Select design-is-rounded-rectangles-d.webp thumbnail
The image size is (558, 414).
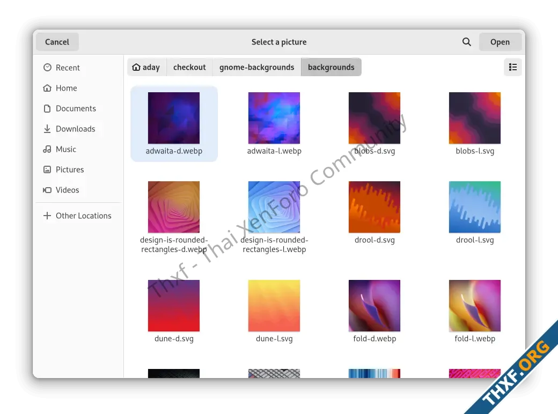pyautogui.click(x=174, y=207)
